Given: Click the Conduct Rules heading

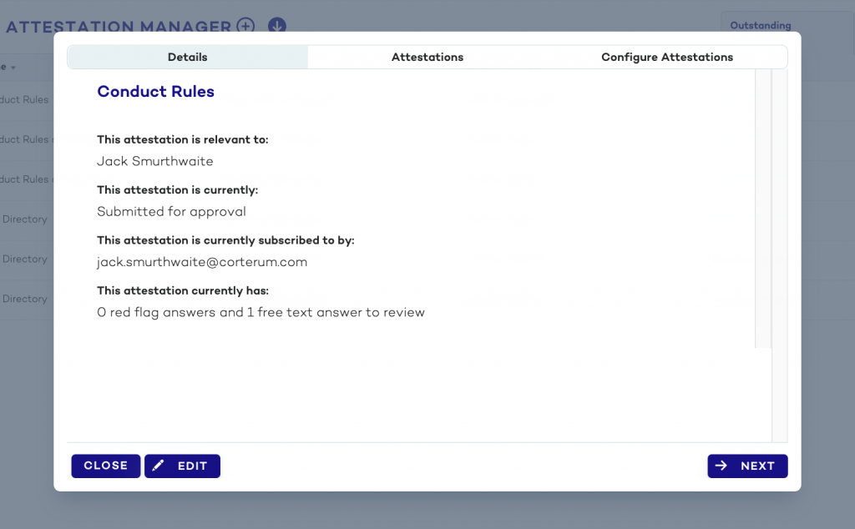Looking at the screenshot, I should pyautogui.click(x=155, y=92).
